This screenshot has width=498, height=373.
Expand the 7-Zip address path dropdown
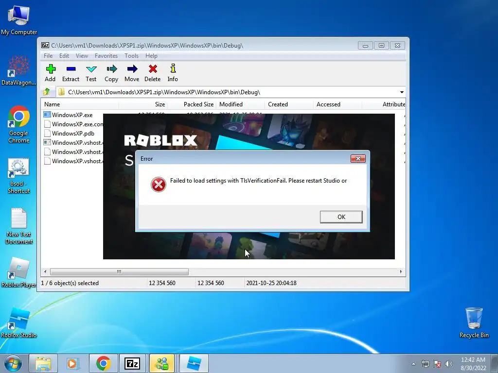coord(402,92)
